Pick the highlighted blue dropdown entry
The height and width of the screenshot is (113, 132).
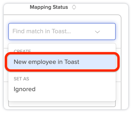tap(62, 62)
